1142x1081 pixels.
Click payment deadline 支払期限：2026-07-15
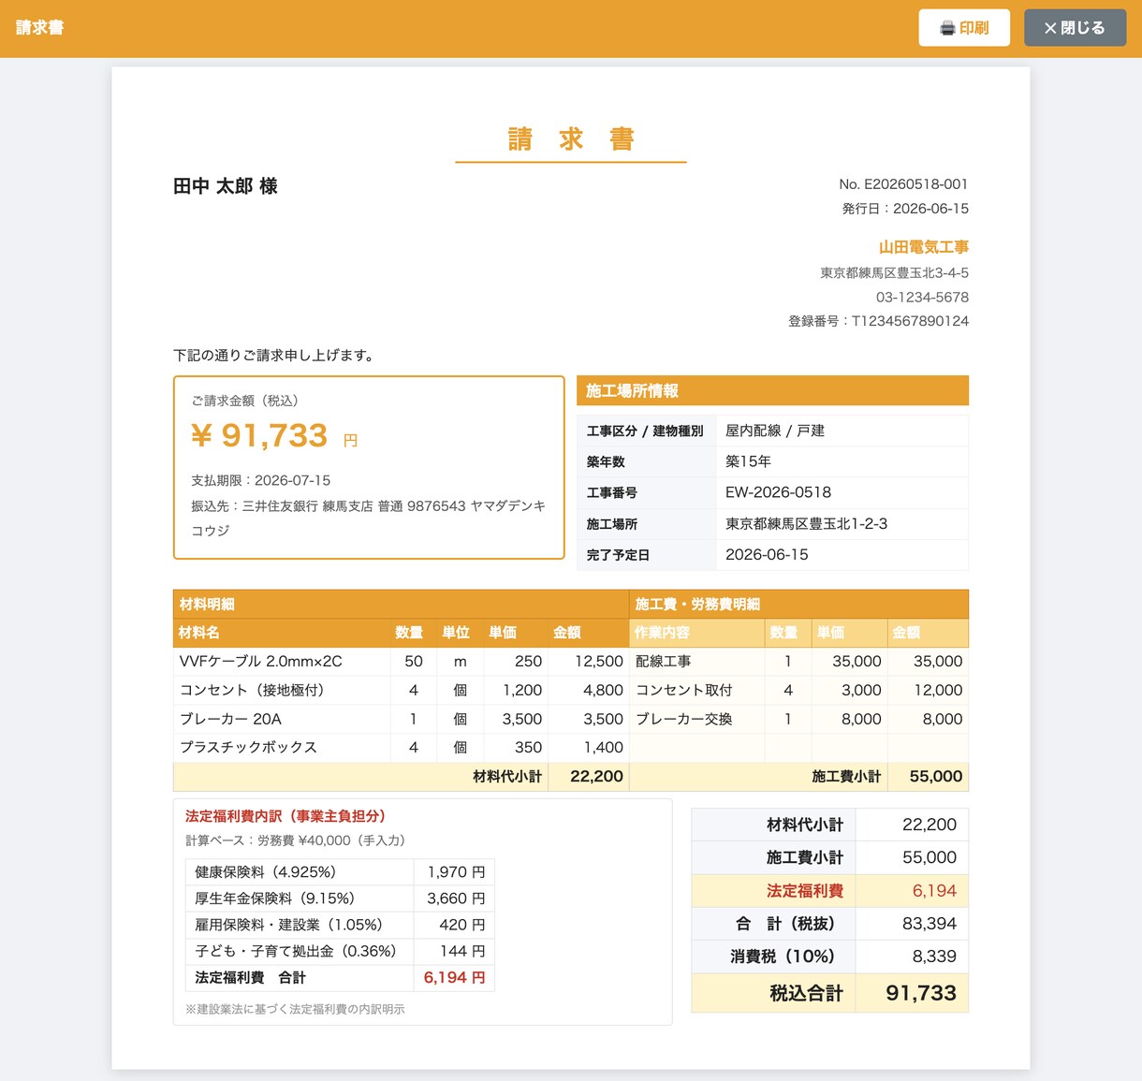pyautogui.click(x=261, y=480)
